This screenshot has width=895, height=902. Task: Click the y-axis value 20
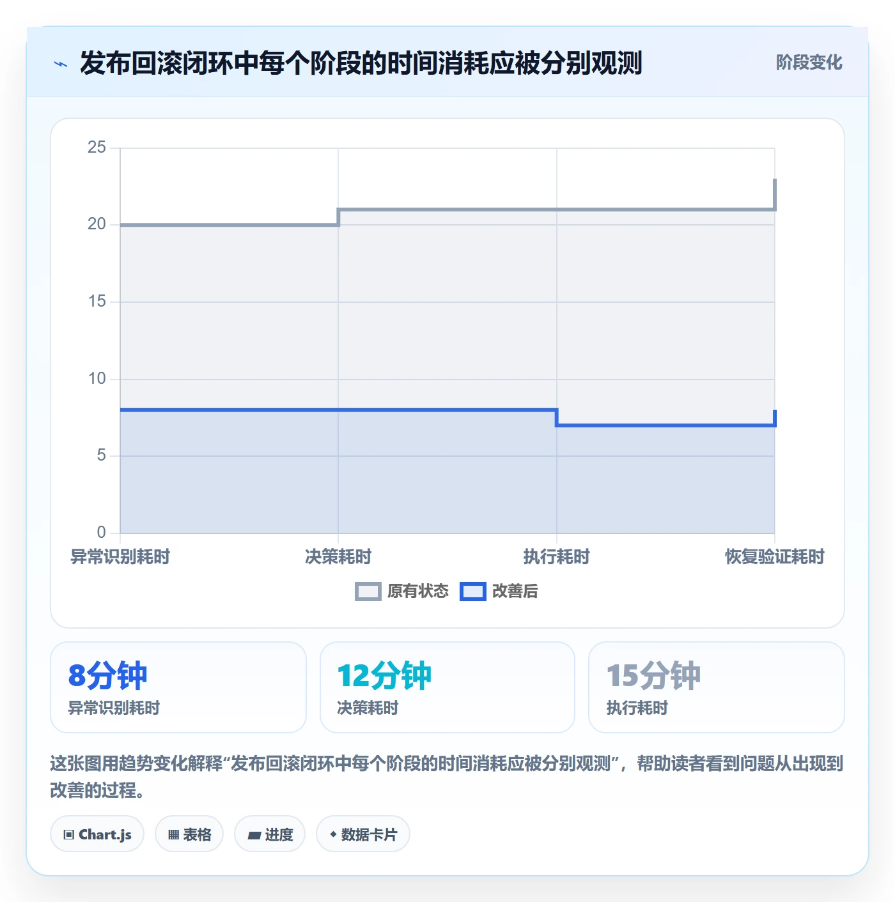[x=97, y=224]
